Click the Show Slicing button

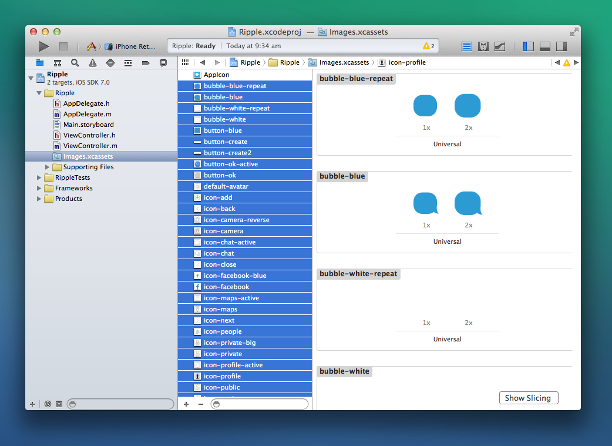click(528, 398)
